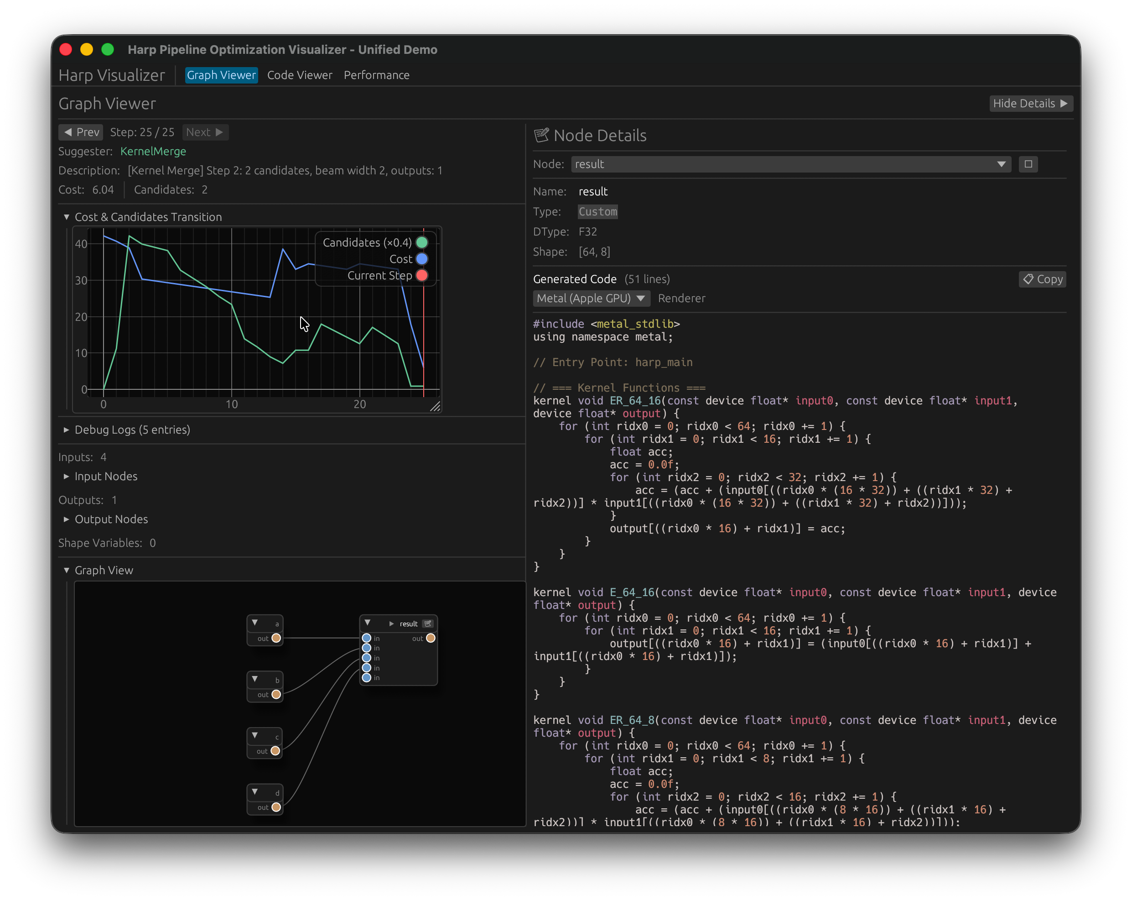Switch to the Code Viewer tab
The width and height of the screenshot is (1132, 901).
pyautogui.click(x=299, y=75)
